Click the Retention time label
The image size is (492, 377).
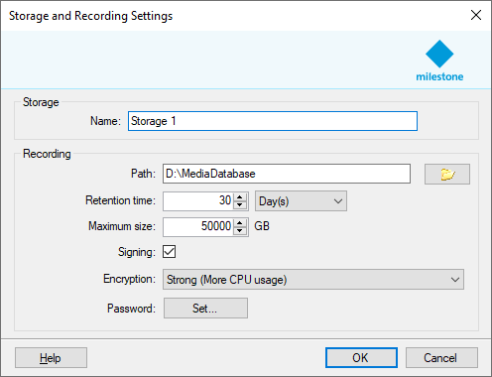point(120,200)
